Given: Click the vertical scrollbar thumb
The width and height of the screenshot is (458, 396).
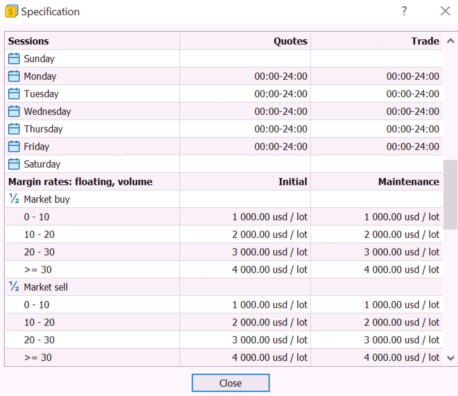Looking at the screenshot, I should 450,194.
